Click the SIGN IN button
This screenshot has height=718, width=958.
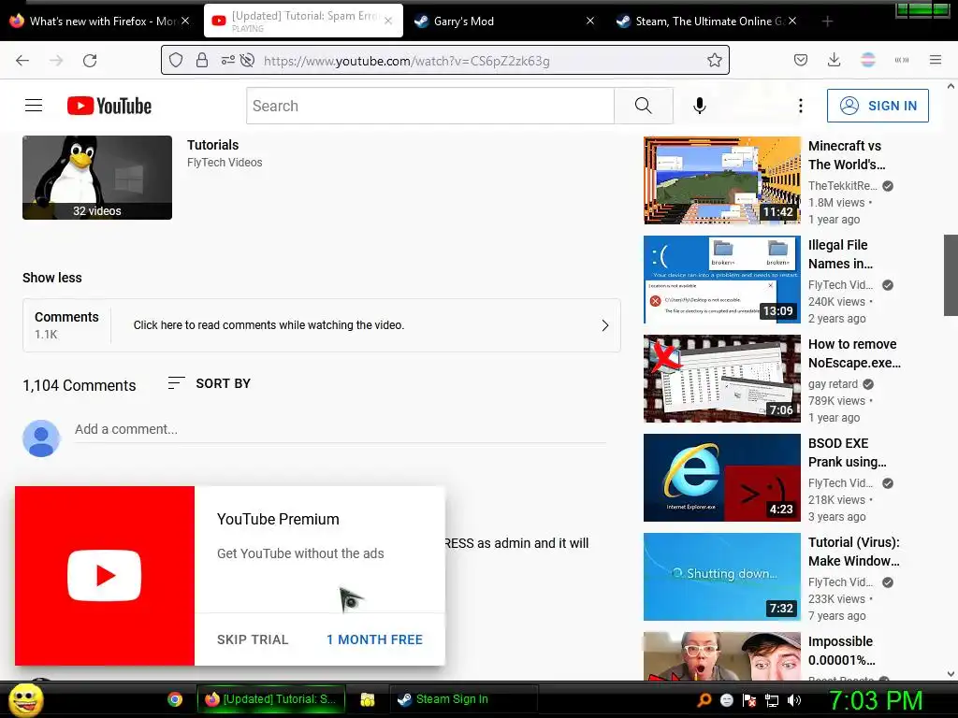pos(878,106)
